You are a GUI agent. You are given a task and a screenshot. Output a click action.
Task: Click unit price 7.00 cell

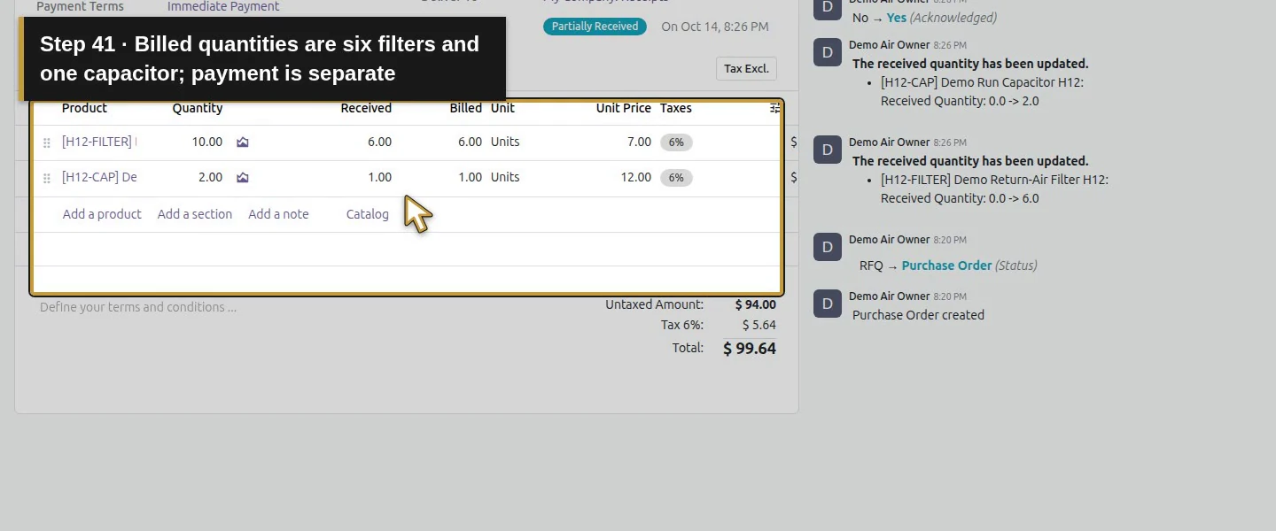[639, 142]
